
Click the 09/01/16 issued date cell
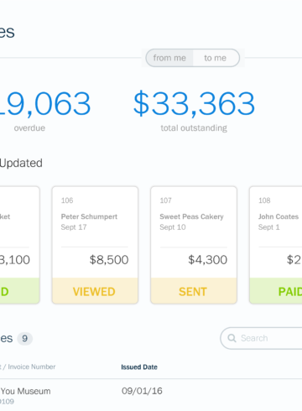pyautogui.click(x=142, y=391)
